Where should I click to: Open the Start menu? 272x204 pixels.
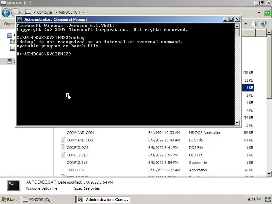[x=10, y=200]
